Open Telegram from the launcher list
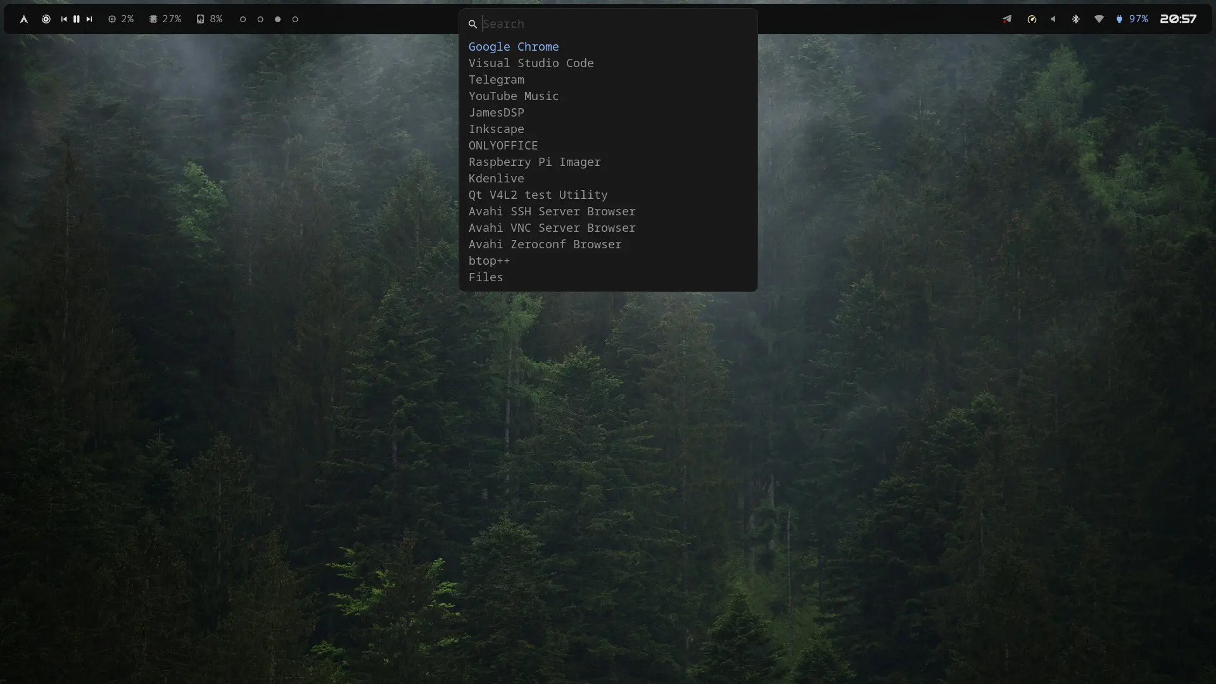Image resolution: width=1216 pixels, height=684 pixels. coord(608,80)
